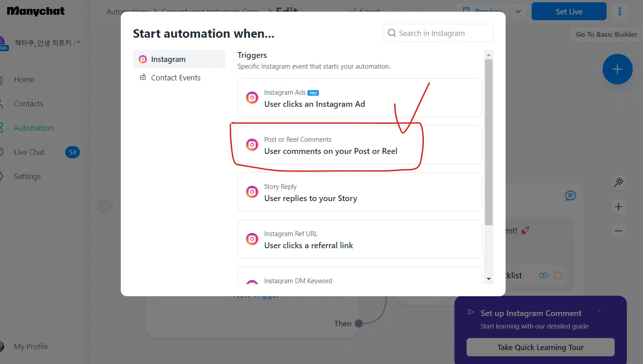Click the Then connector dot

click(358, 323)
